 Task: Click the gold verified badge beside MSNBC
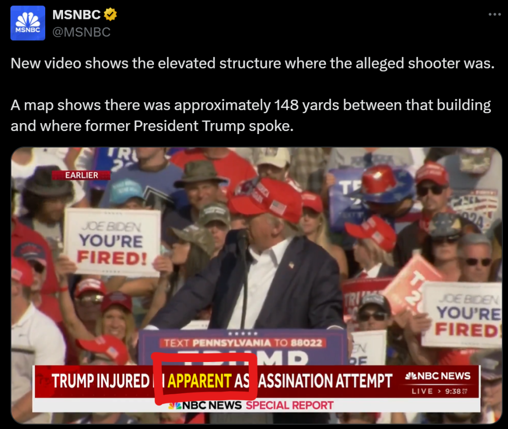(110, 14)
